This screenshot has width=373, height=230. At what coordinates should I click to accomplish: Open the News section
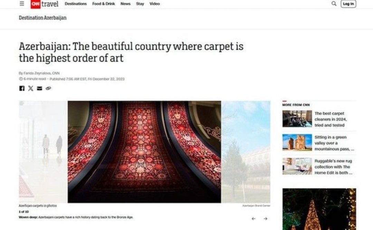125,4
